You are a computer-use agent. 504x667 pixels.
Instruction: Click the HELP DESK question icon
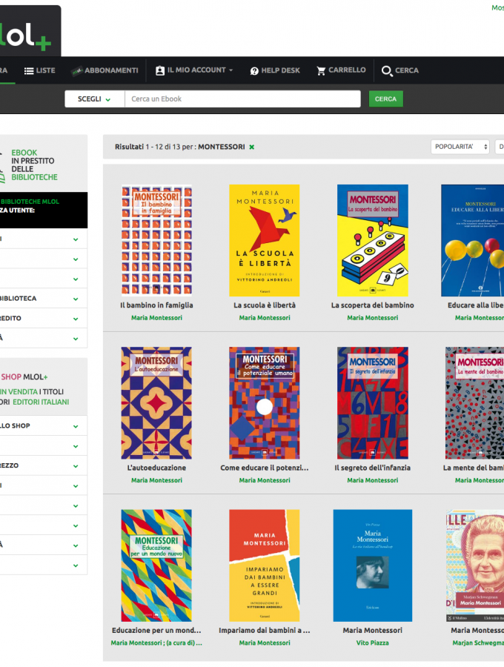coord(254,71)
